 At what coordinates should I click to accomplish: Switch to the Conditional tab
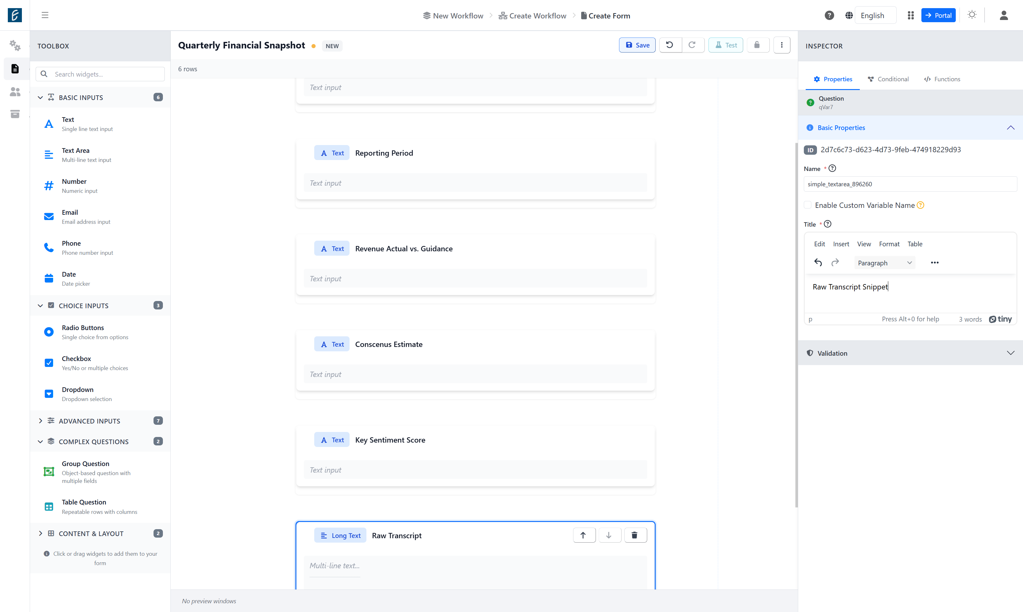point(888,79)
